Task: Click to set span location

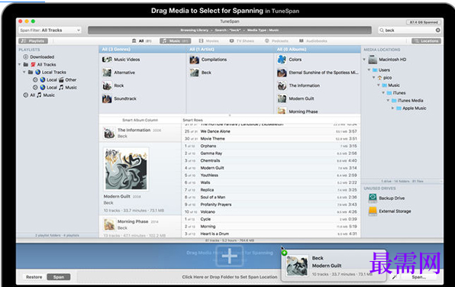Action: click(x=230, y=277)
